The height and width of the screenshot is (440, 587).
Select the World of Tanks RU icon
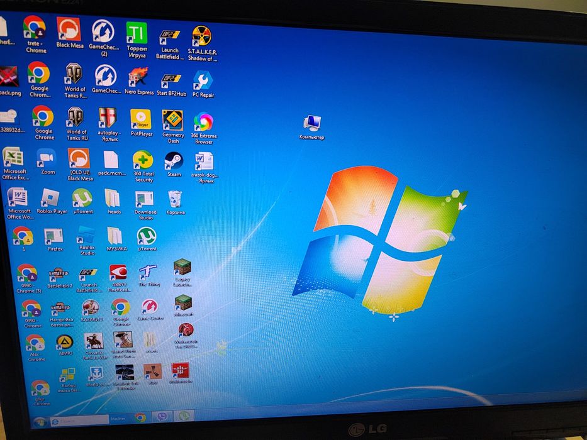pos(76,123)
